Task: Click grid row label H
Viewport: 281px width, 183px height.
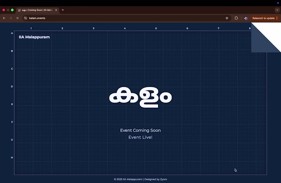Action: coord(12,158)
